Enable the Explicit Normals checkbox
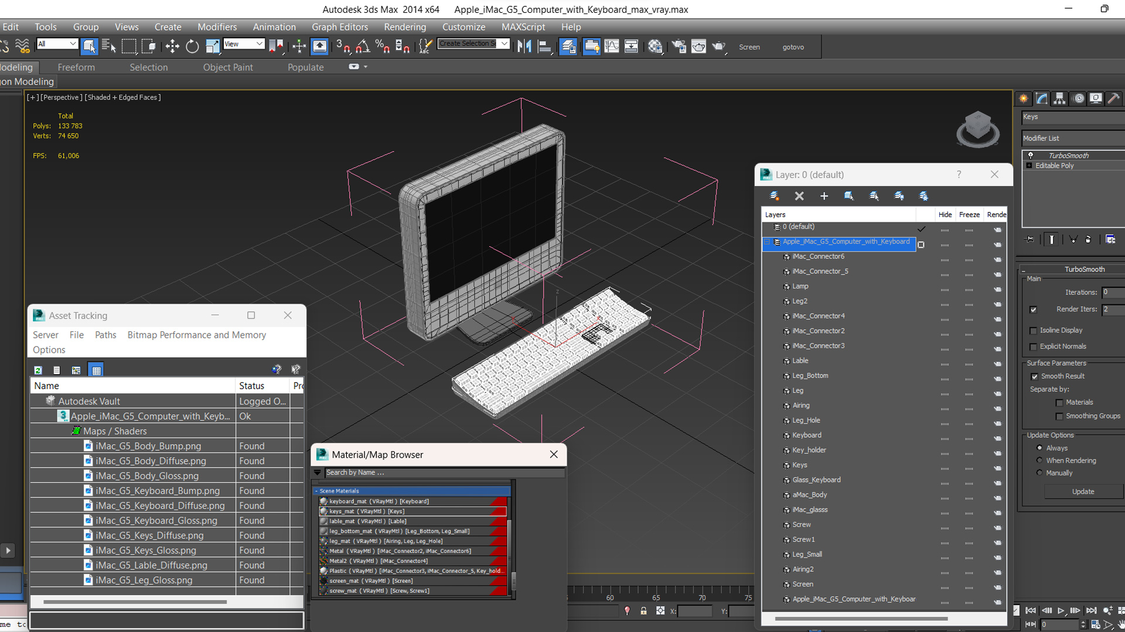This screenshot has height=632, width=1125. [x=1033, y=346]
